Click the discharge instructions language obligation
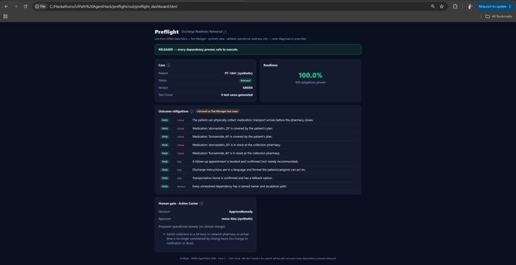This screenshot has height=265, width=516. point(258,170)
